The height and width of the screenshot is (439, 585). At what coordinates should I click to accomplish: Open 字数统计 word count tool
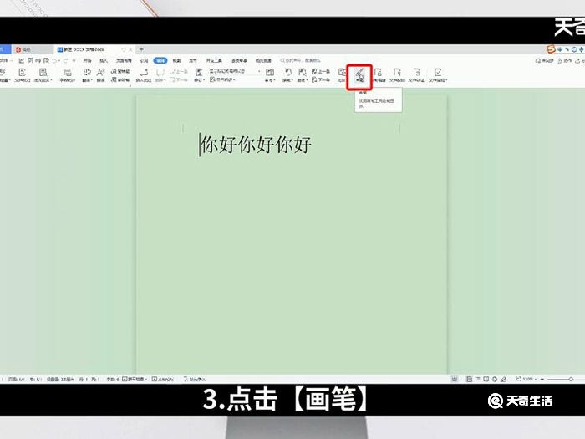(67, 74)
